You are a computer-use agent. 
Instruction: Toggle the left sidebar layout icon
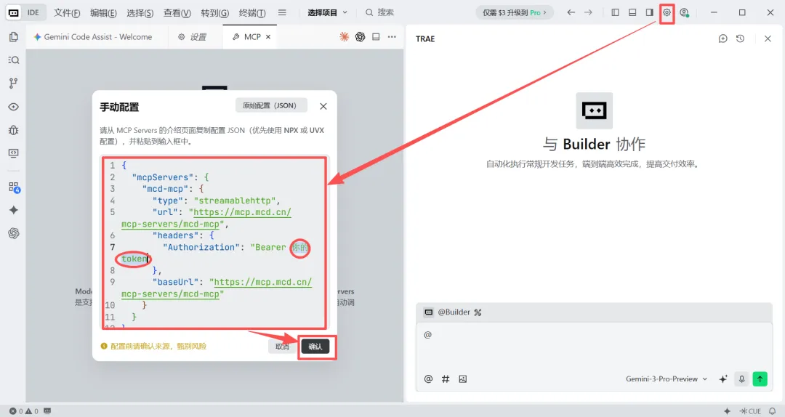[x=616, y=12]
